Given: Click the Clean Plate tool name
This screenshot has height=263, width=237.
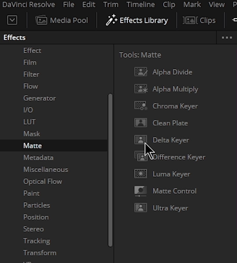Looking at the screenshot, I should pos(170,123).
